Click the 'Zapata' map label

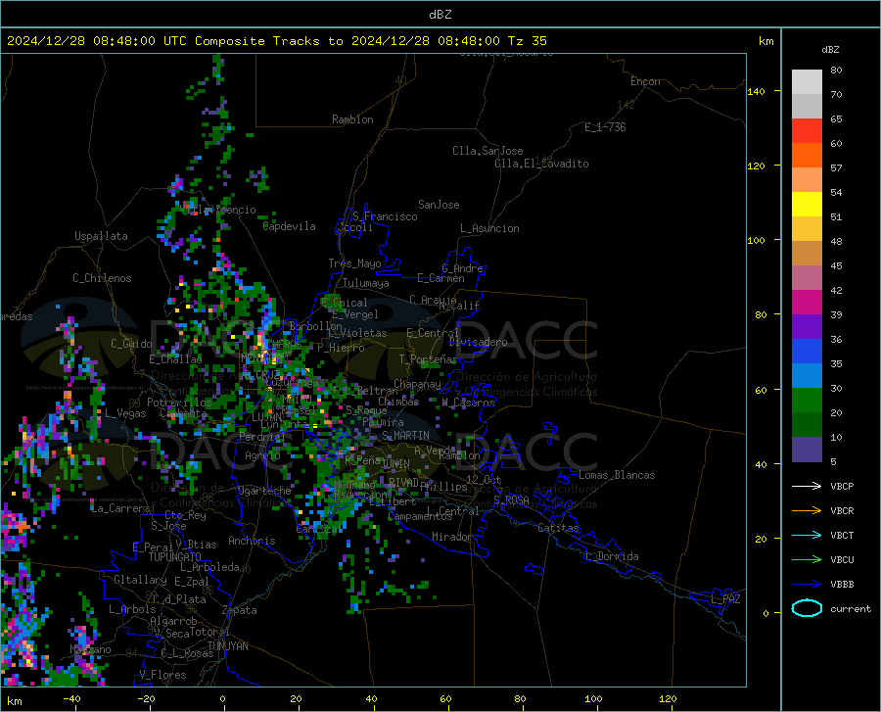(240, 610)
